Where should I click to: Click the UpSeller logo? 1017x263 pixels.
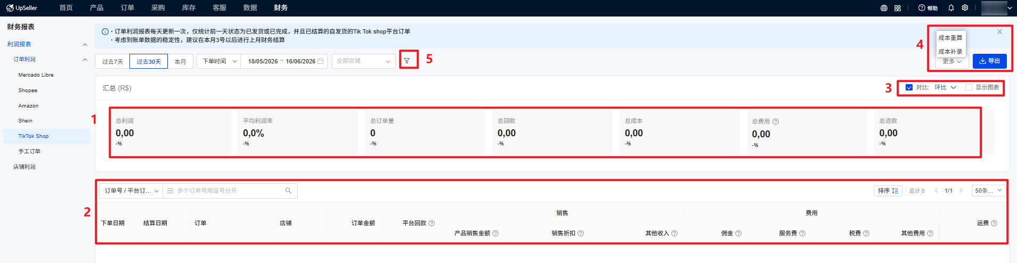point(22,8)
